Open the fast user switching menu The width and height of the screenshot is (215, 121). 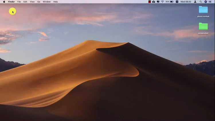click(195, 2)
